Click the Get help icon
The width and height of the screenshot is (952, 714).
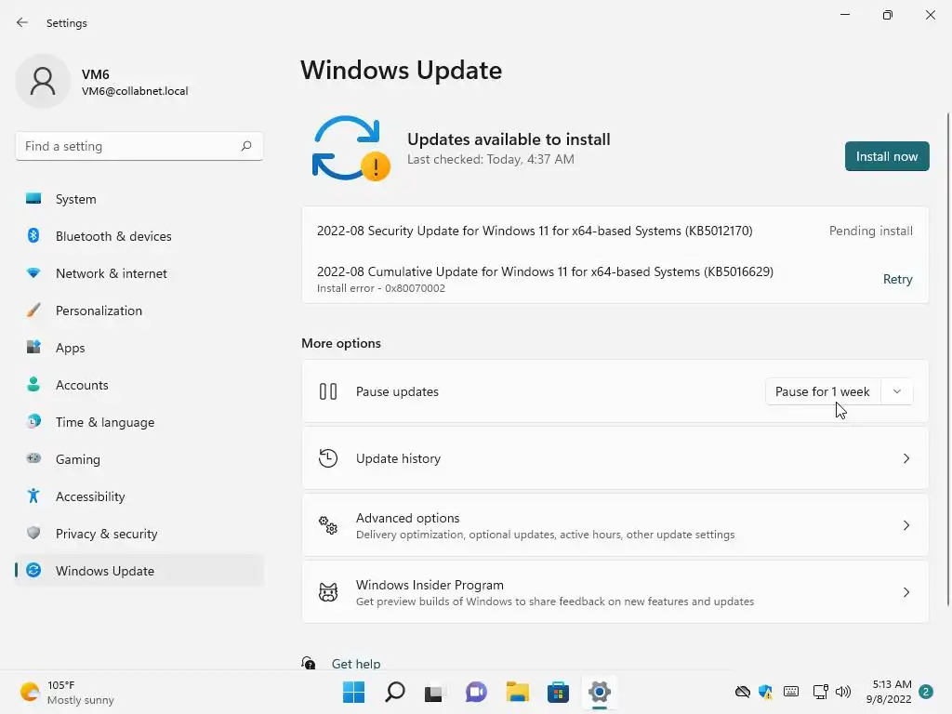309,663
